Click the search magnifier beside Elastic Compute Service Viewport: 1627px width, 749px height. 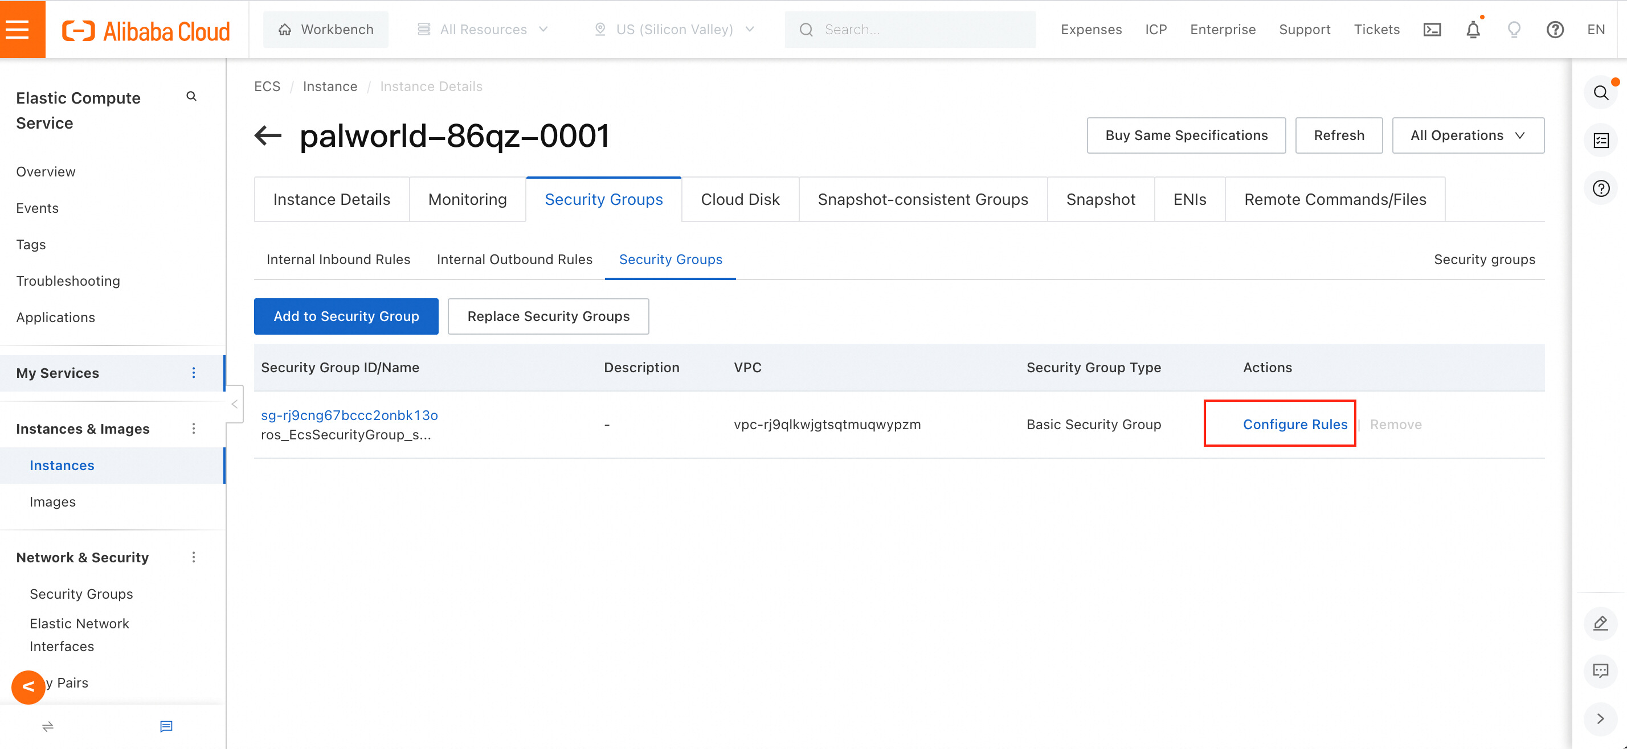(191, 97)
